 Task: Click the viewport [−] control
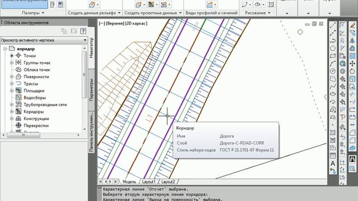pos(102,23)
